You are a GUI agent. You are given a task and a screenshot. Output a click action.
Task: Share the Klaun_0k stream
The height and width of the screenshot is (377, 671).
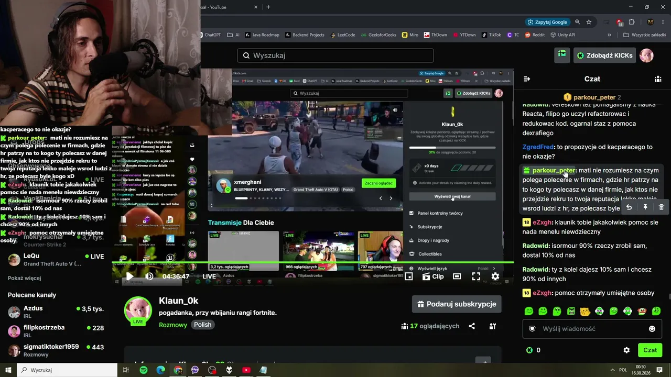click(x=472, y=326)
